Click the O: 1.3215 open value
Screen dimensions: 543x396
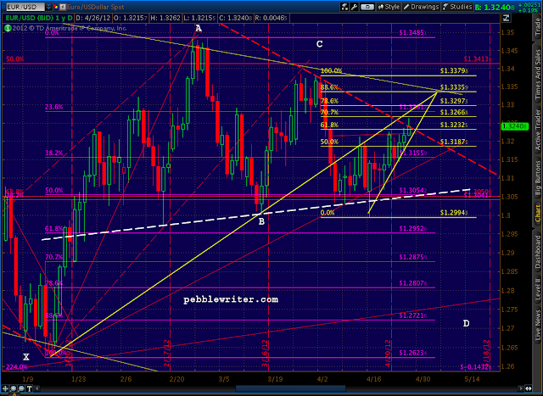pos(130,18)
